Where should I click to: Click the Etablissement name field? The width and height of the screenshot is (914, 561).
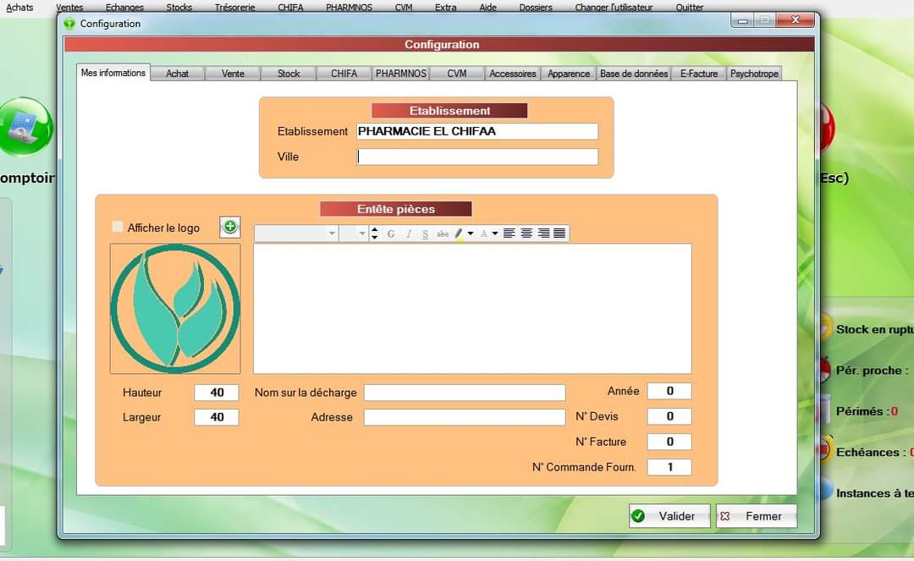pos(477,131)
